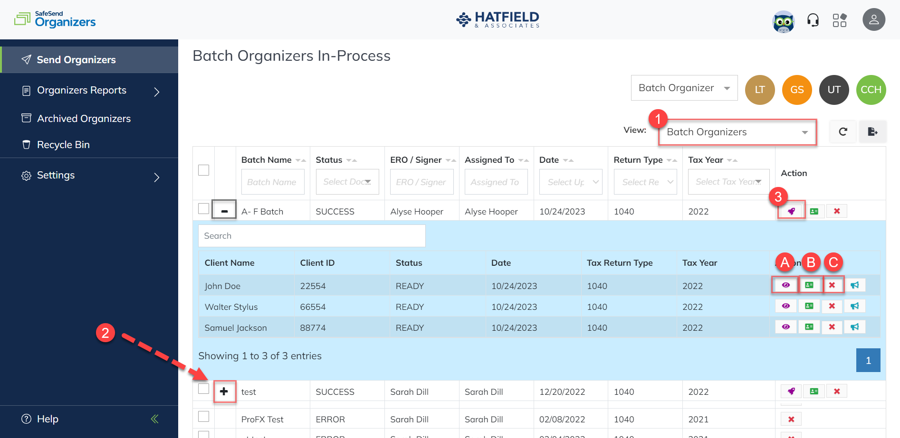Go to Send Organizers
900x438 pixels.
(89, 60)
